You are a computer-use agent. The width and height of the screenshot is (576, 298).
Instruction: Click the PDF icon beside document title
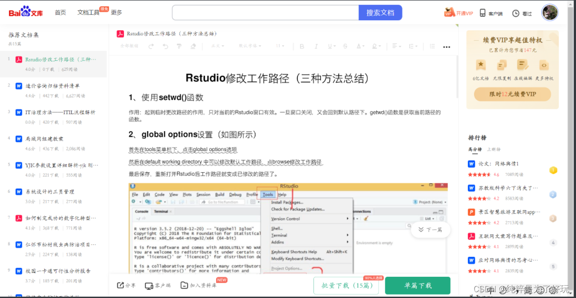[x=120, y=34]
